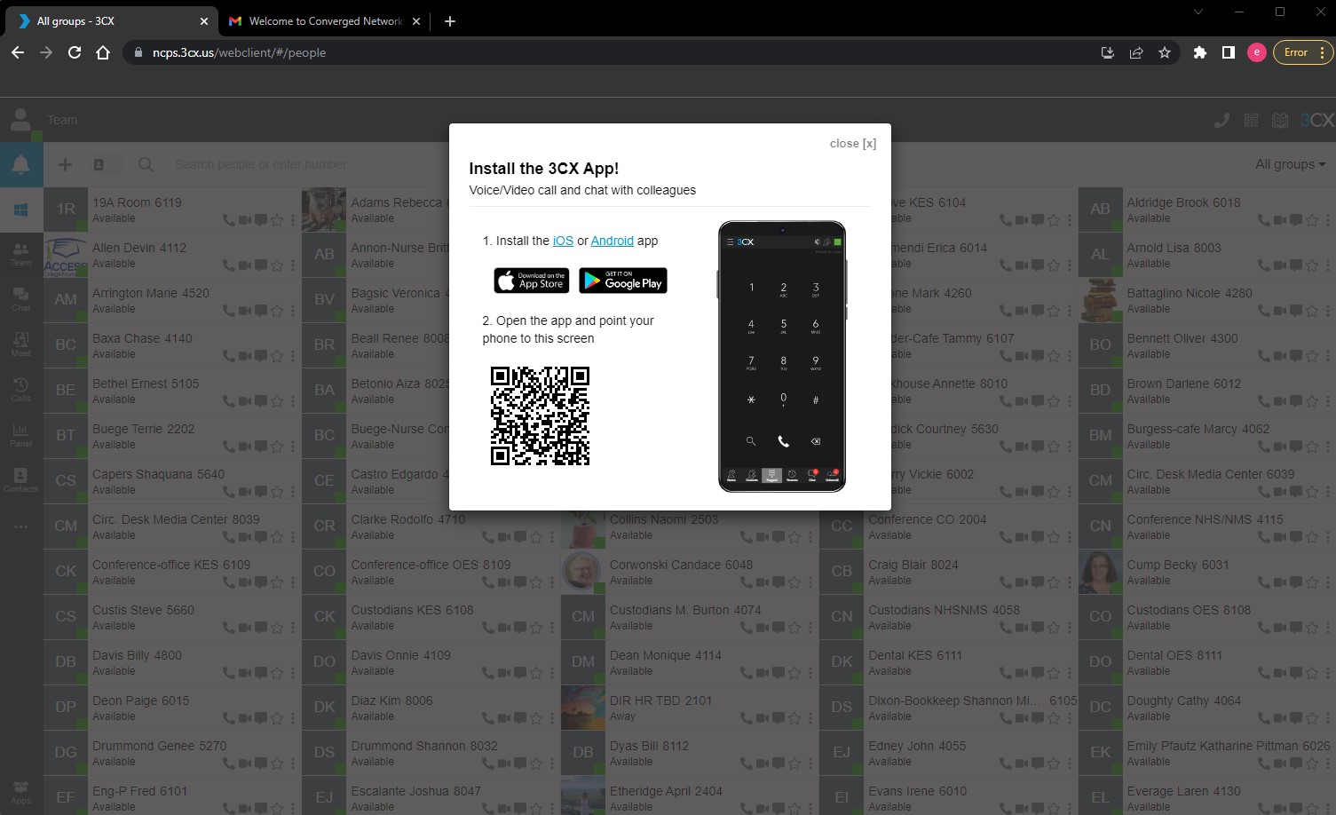
Task: Click the QR code image
Action: pyautogui.click(x=540, y=415)
